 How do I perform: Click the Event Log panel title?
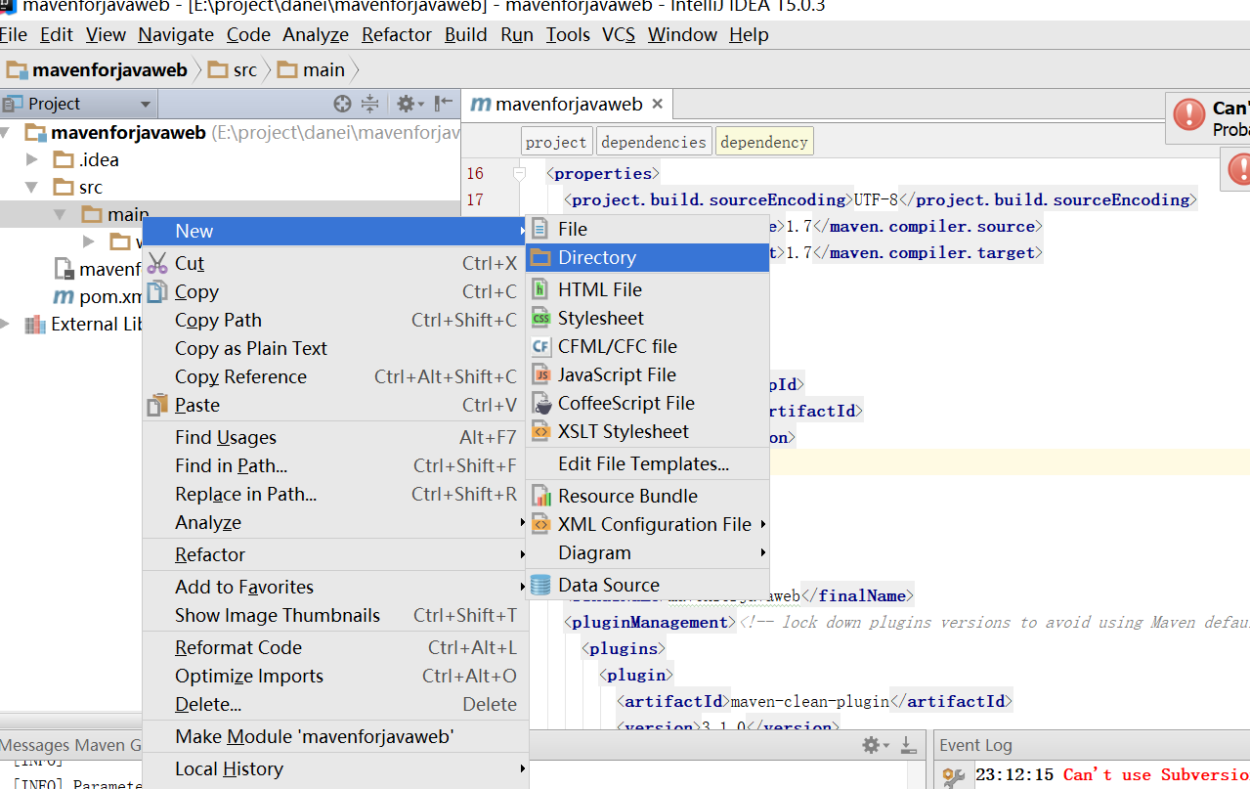975,745
